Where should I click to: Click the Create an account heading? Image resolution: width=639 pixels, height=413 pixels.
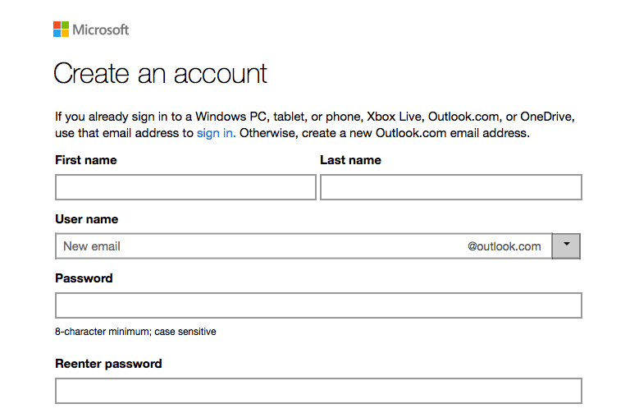pos(160,73)
